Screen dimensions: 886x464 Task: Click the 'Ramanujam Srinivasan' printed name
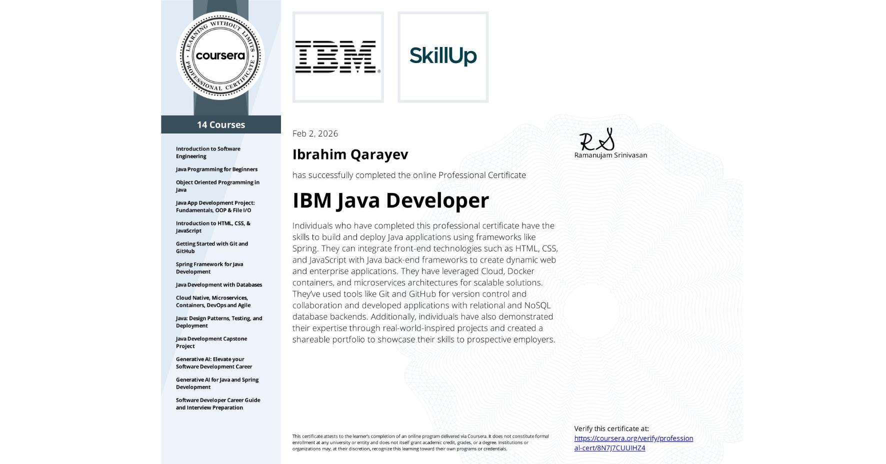(610, 155)
